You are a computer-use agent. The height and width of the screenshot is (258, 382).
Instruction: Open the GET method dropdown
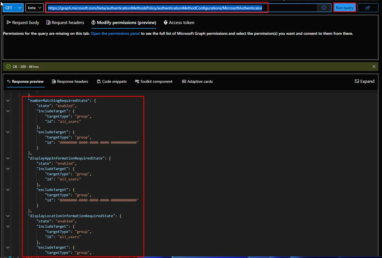[x=13, y=8]
